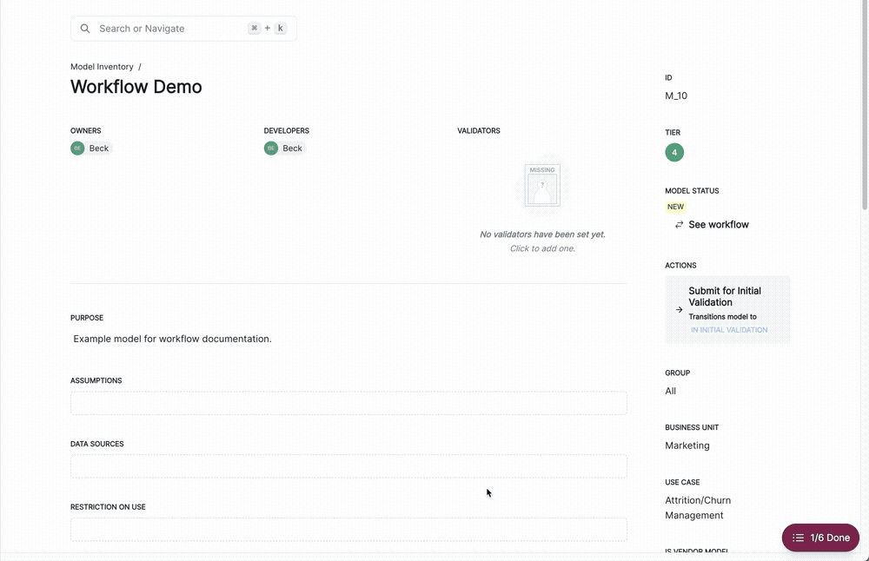Click the 1/6 Done progress button
The width and height of the screenshot is (869, 561).
coord(820,538)
